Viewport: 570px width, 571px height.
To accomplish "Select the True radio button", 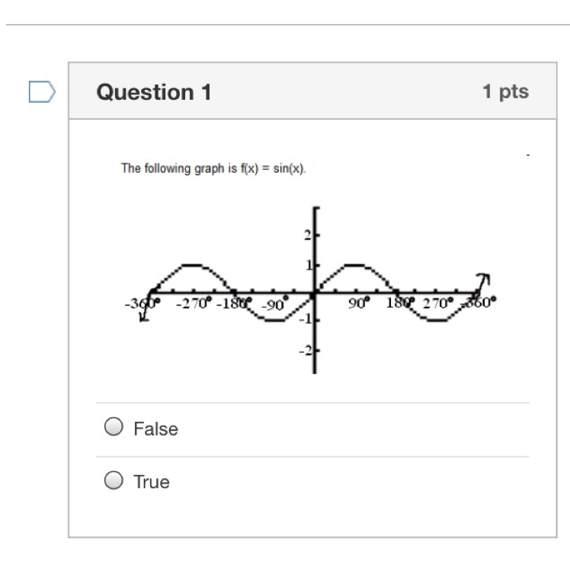I will tap(114, 480).
